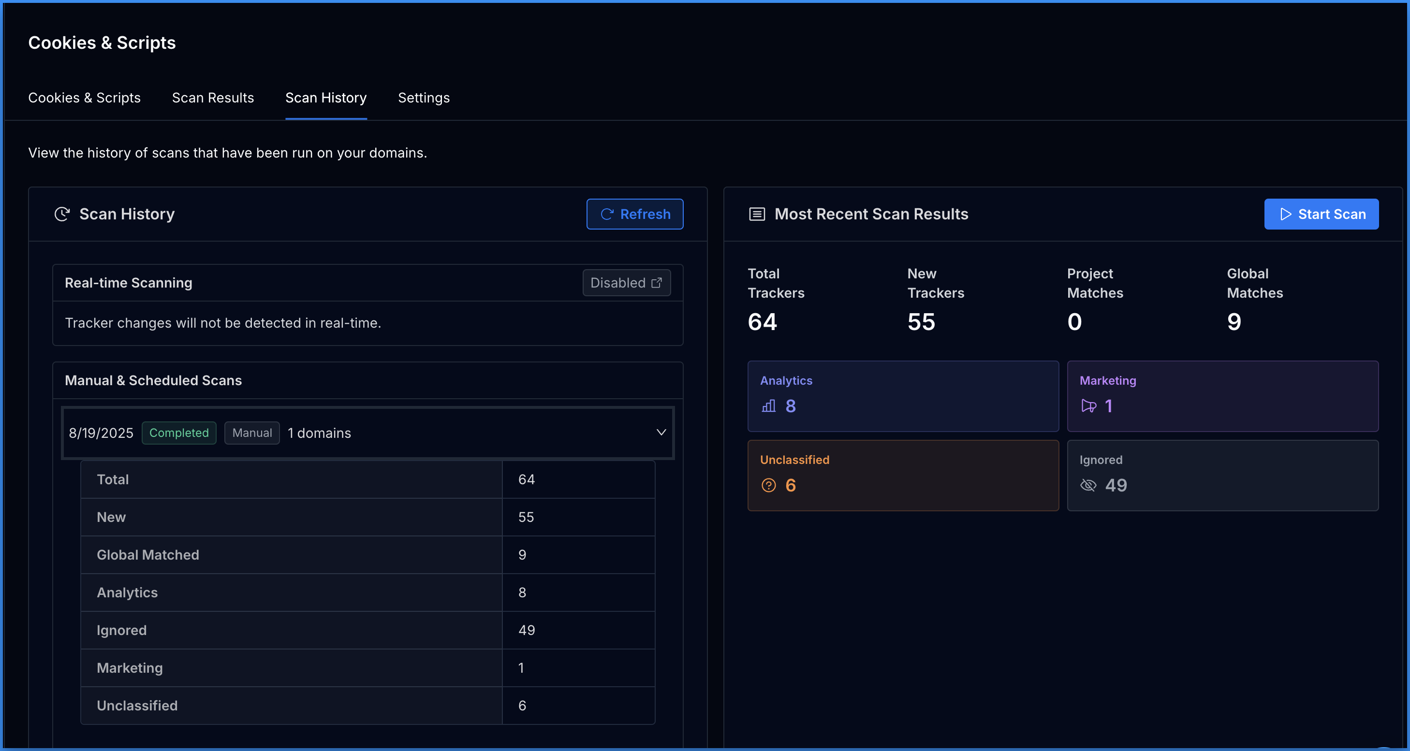This screenshot has width=1410, height=751.
Task: Click the Marketing megaphone icon
Action: coord(1089,406)
